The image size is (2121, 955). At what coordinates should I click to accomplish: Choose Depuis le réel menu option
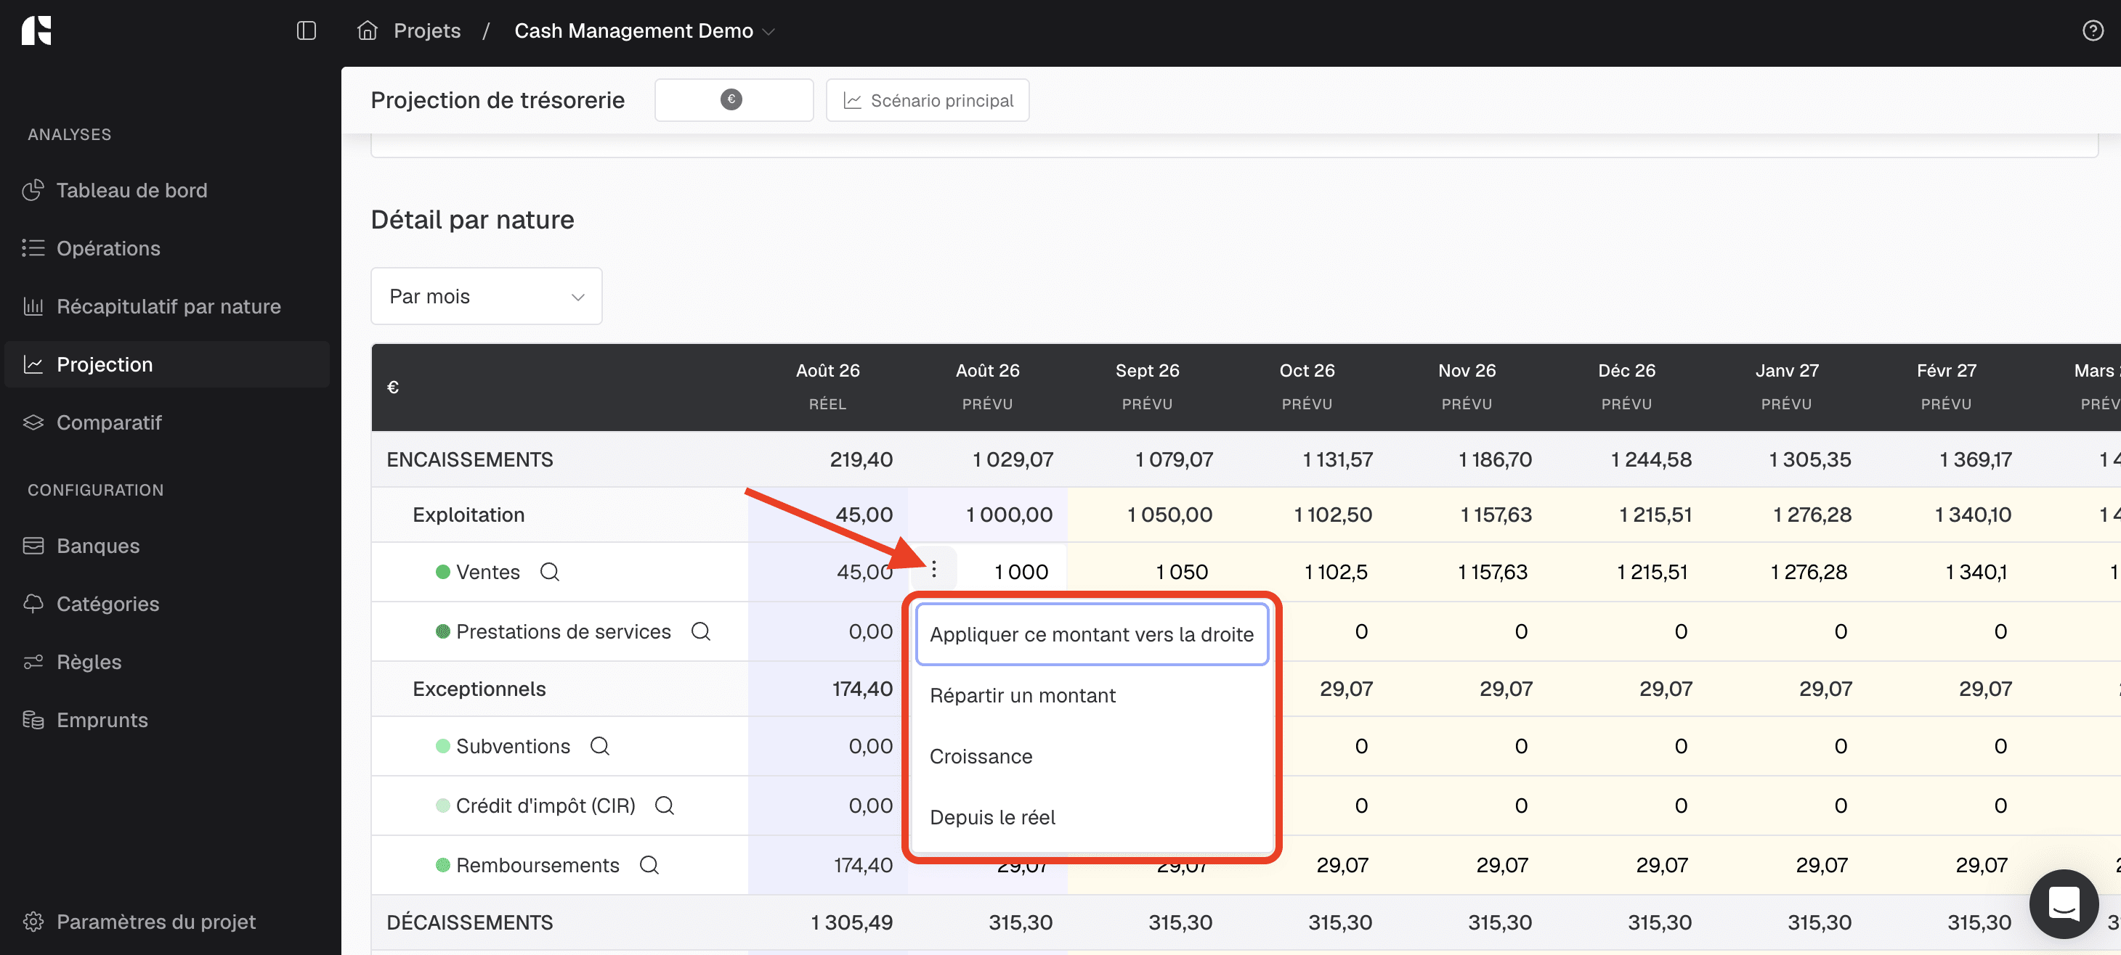tap(1091, 817)
